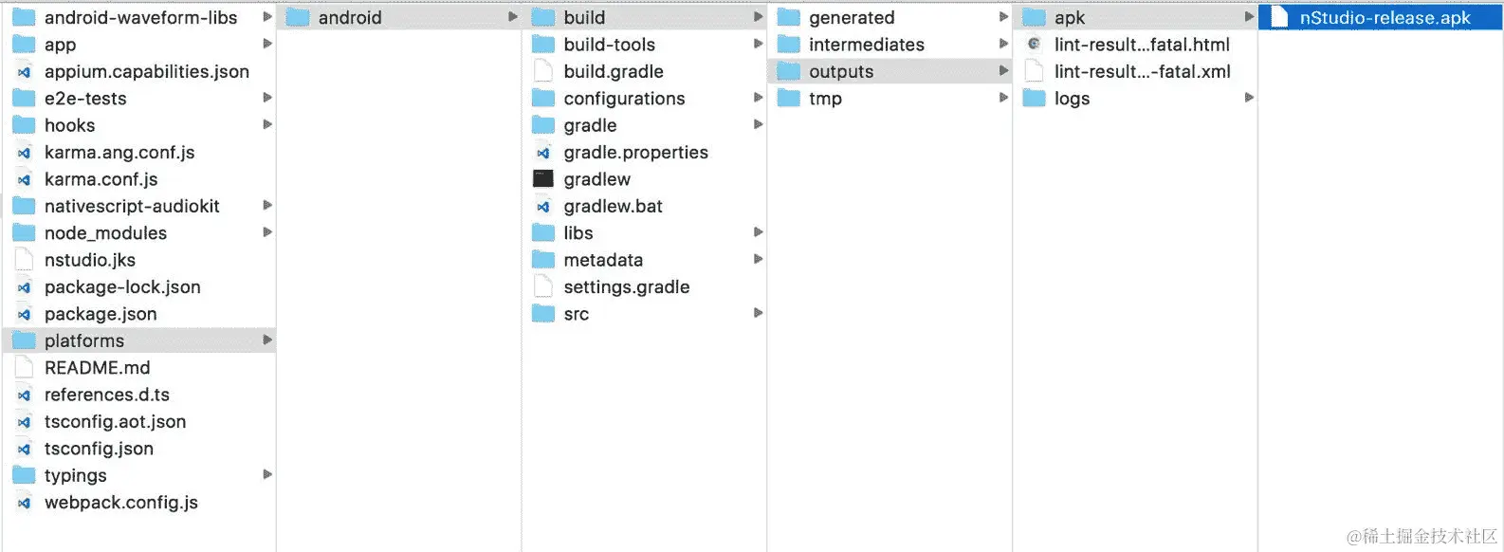The height and width of the screenshot is (552, 1504).
Task: Click the node_modules folder icon
Action: point(24,233)
